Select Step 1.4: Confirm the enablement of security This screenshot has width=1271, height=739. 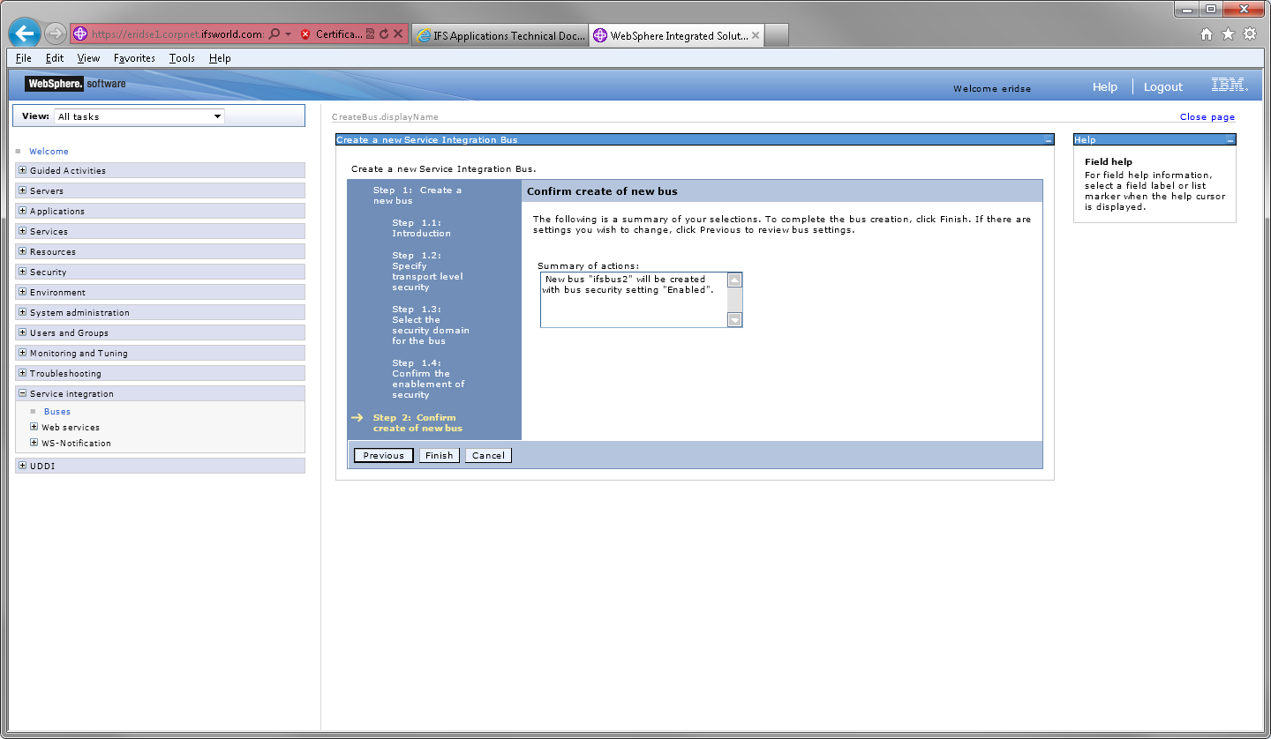428,379
